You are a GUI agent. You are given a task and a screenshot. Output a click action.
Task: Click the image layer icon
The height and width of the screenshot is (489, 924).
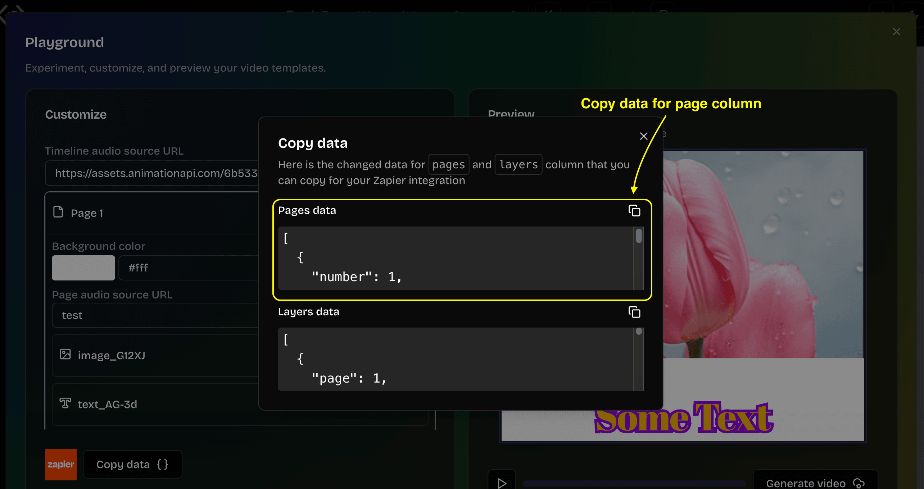(x=65, y=355)
